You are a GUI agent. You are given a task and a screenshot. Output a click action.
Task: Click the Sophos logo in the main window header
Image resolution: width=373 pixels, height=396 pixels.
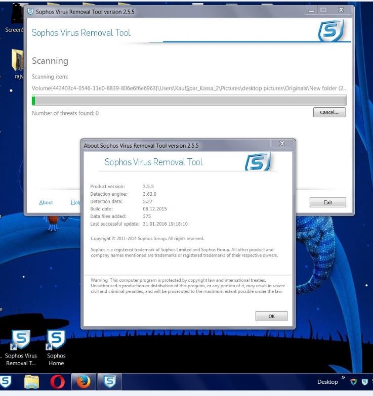coord(331,31)
